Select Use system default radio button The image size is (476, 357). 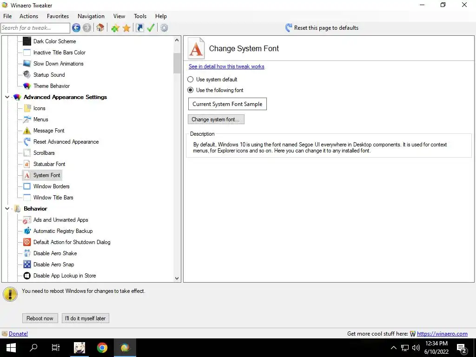coord(190,79)
